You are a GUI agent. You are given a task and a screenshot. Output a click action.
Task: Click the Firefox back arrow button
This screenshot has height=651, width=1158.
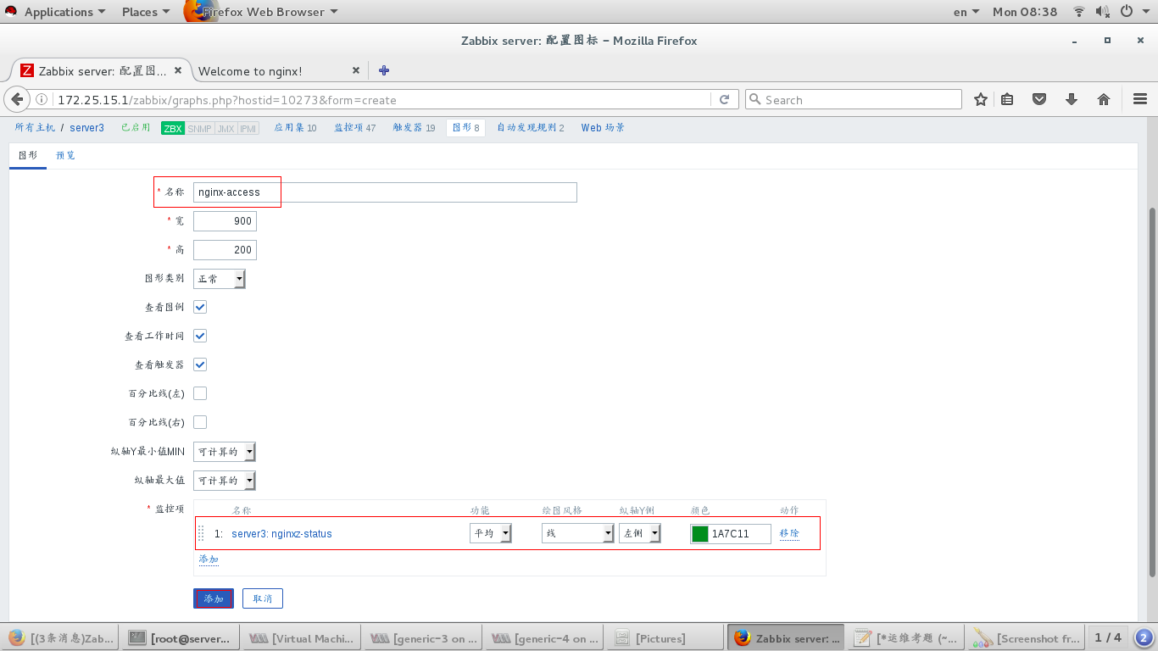point(17,99)
